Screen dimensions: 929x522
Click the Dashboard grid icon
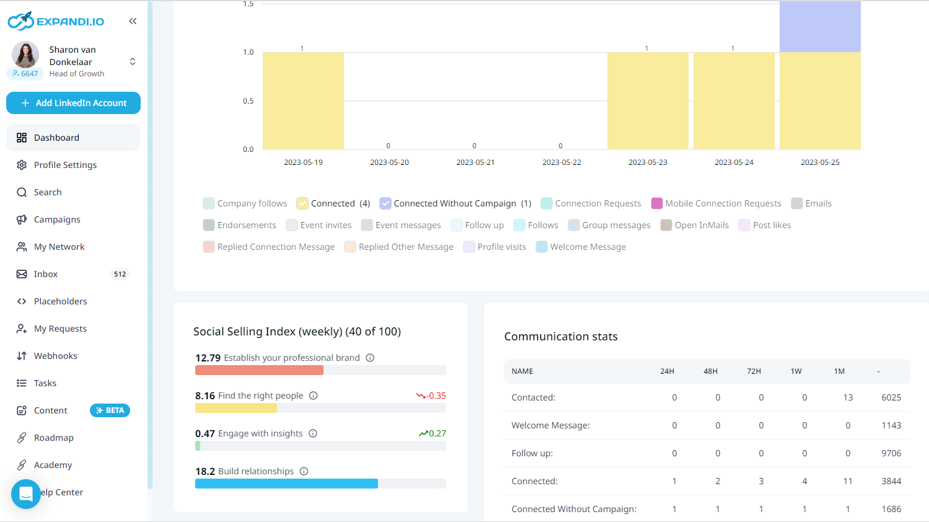[x=22, y=138]
